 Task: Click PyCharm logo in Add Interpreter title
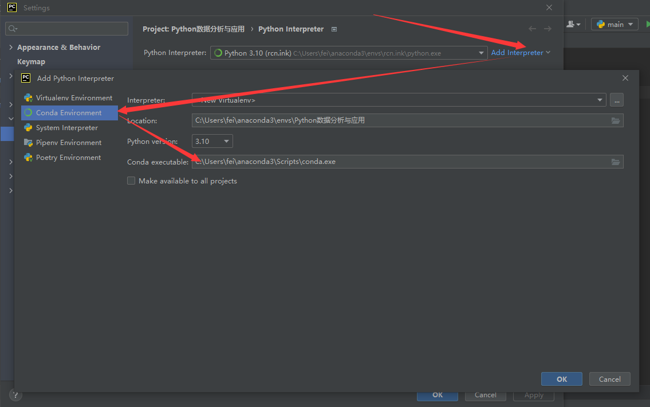[26, 78]
